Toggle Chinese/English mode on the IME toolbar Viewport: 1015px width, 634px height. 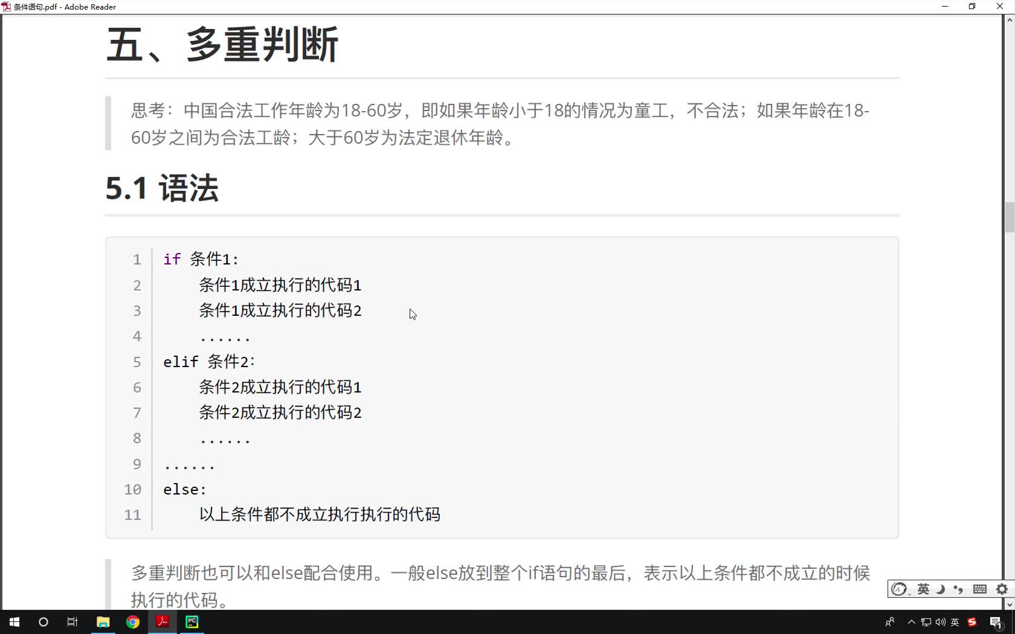tap(923, 589)
